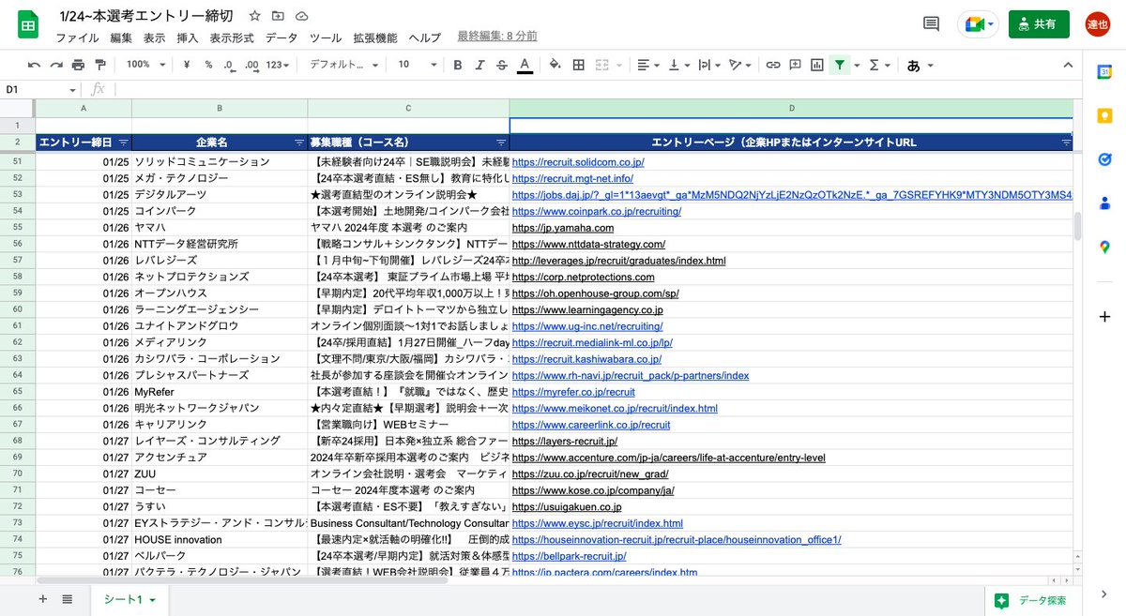Open the ツール menu
This screenshot has width=1126, height=616.
tap(326, 38)
